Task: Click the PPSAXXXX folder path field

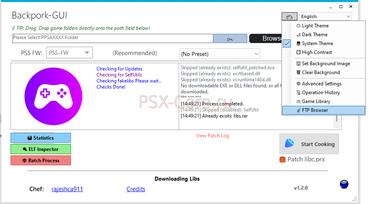Action: (113, 38)
